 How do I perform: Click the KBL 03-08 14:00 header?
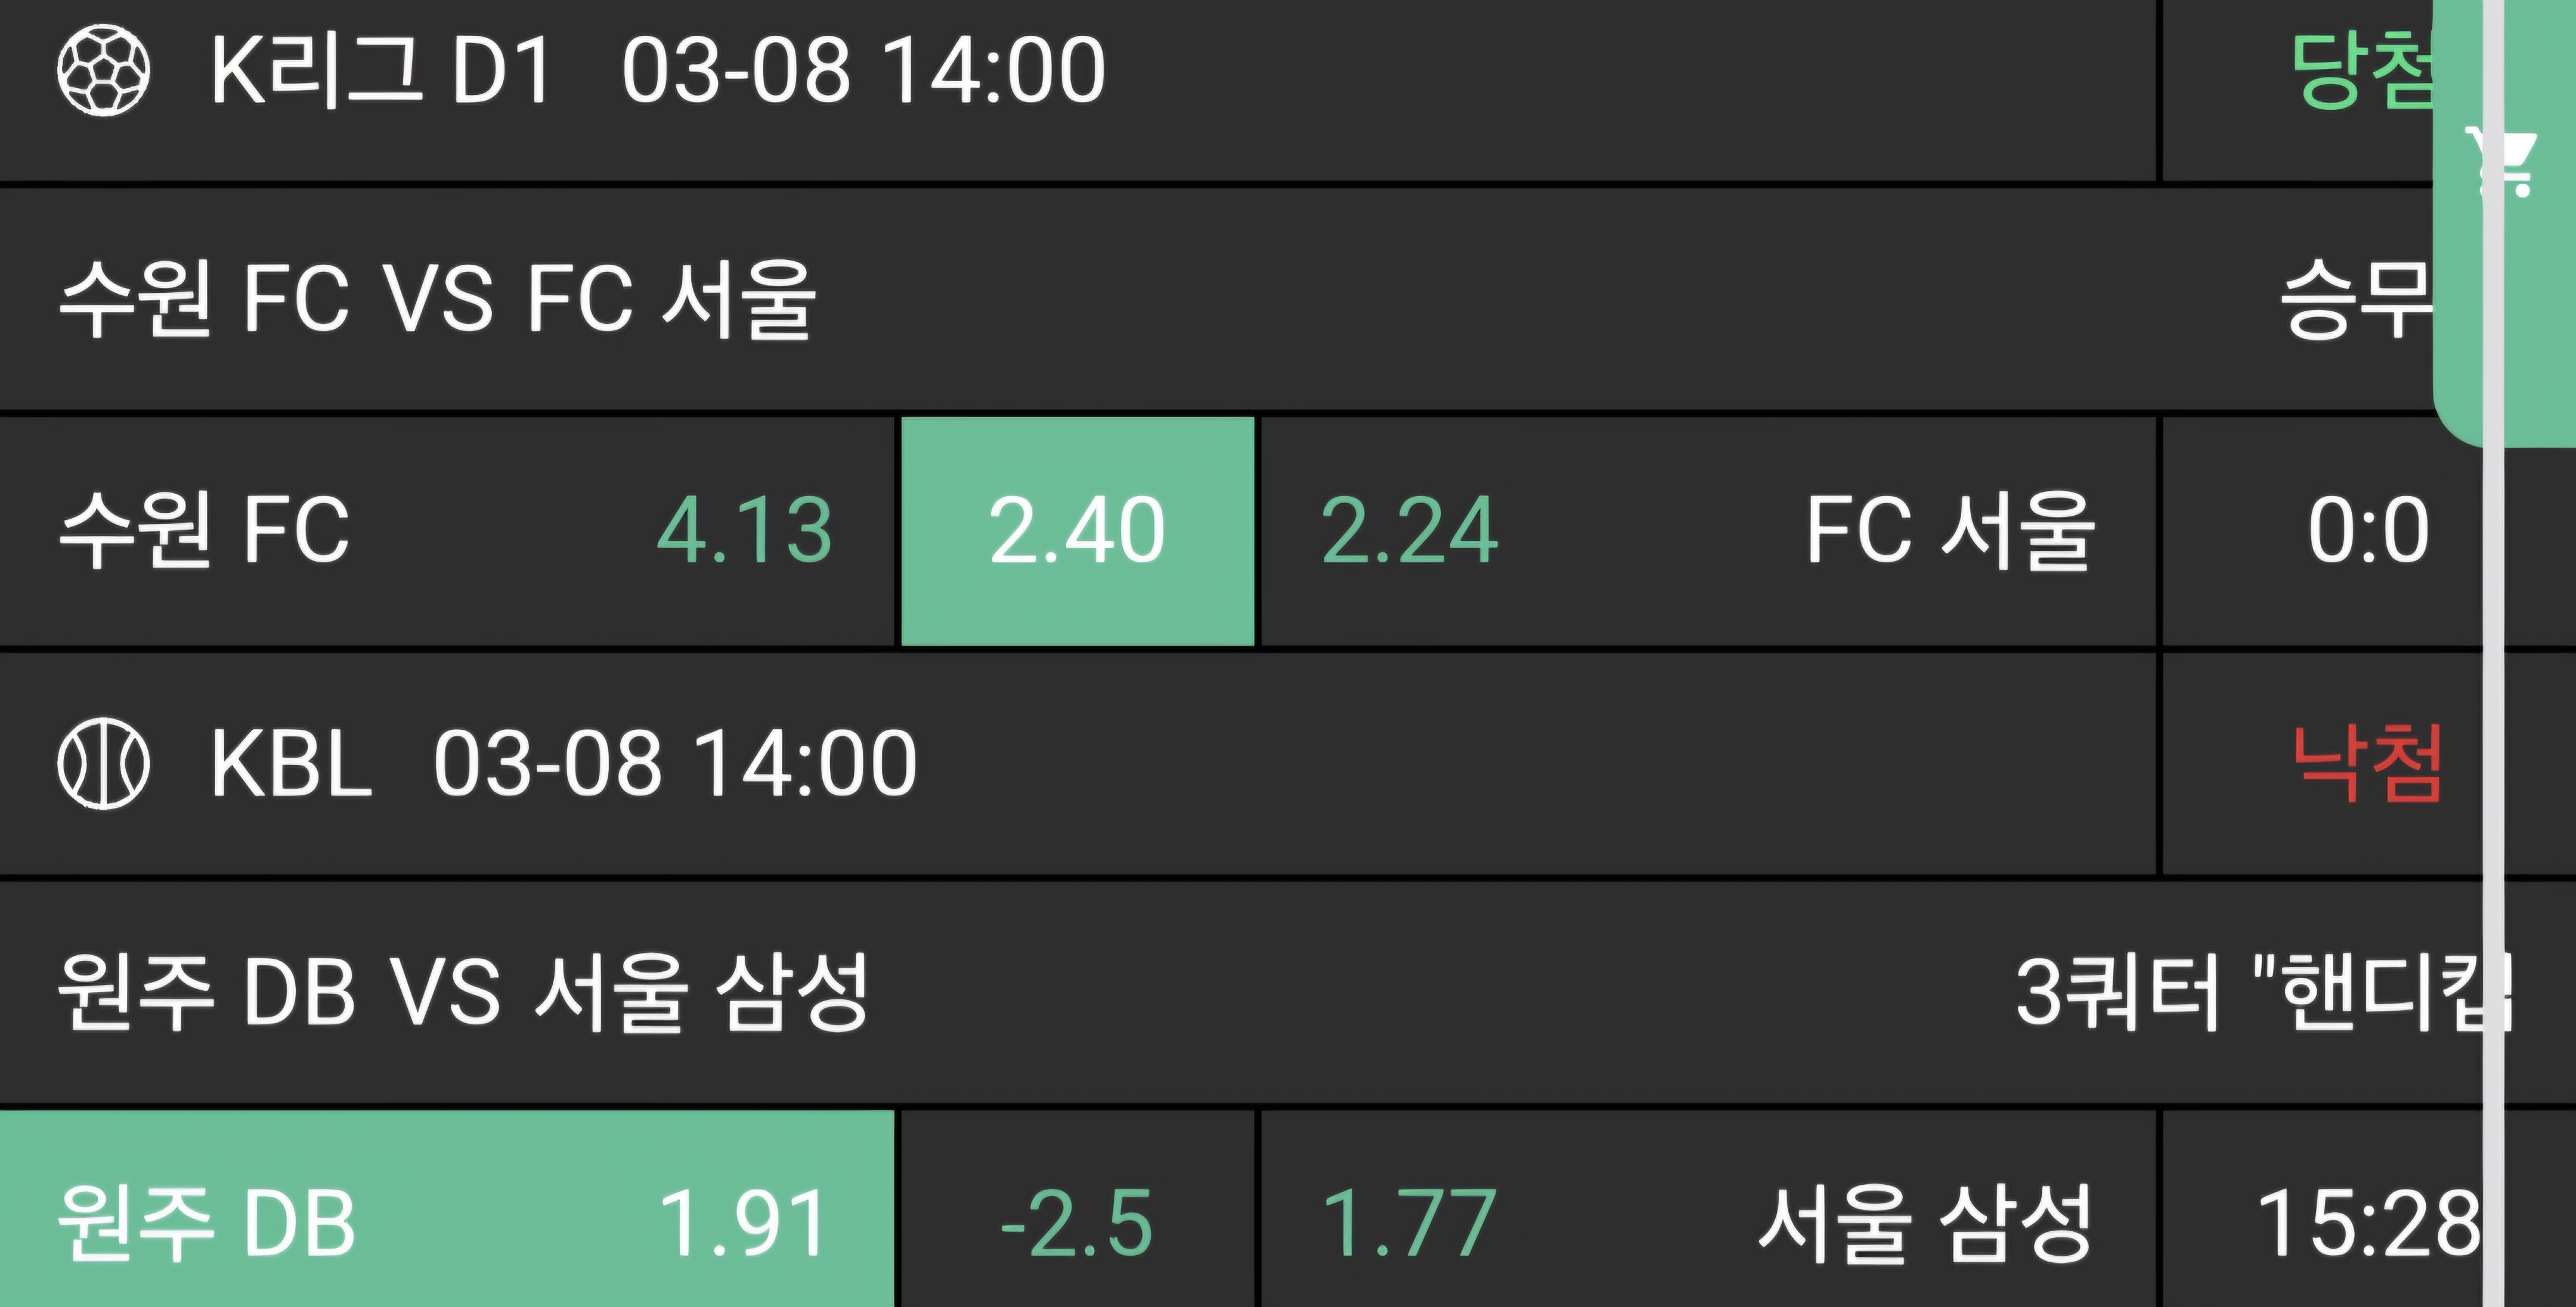(x=563, y=763)
